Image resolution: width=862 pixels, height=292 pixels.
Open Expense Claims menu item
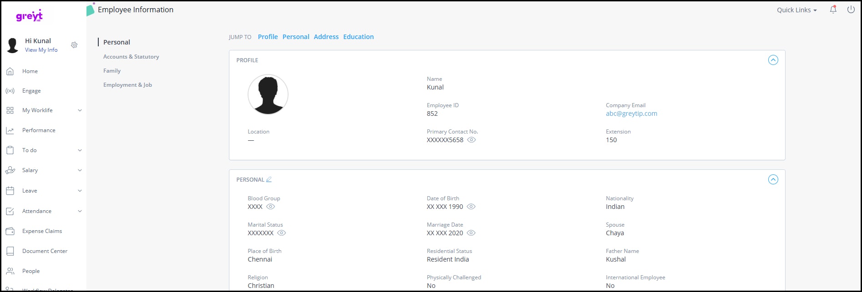[x=42, y=231]
